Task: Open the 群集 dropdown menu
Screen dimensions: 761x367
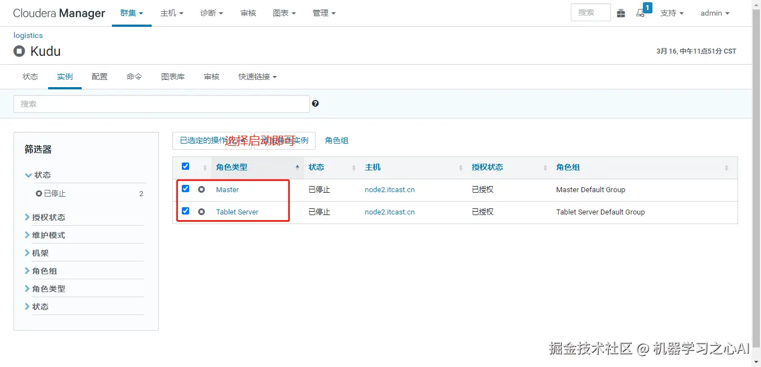Action: tap(131, 13)
